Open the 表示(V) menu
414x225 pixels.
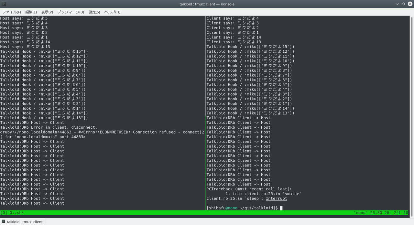47,12
